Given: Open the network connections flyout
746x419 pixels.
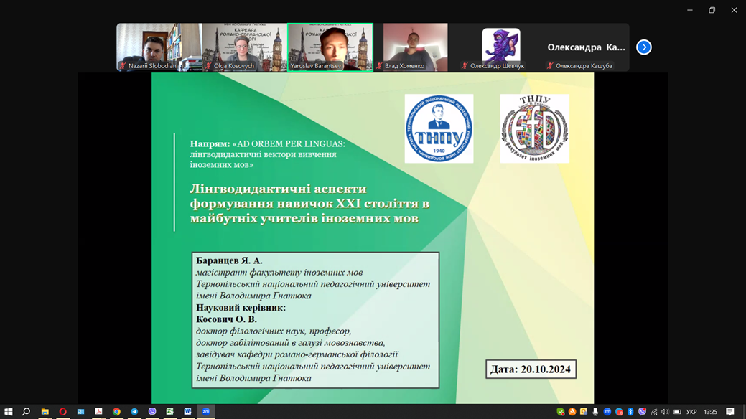Looking at the screenshot, I should (x=654, y=411).
